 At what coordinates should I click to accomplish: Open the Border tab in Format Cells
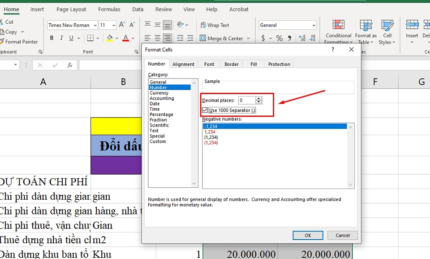232,64
